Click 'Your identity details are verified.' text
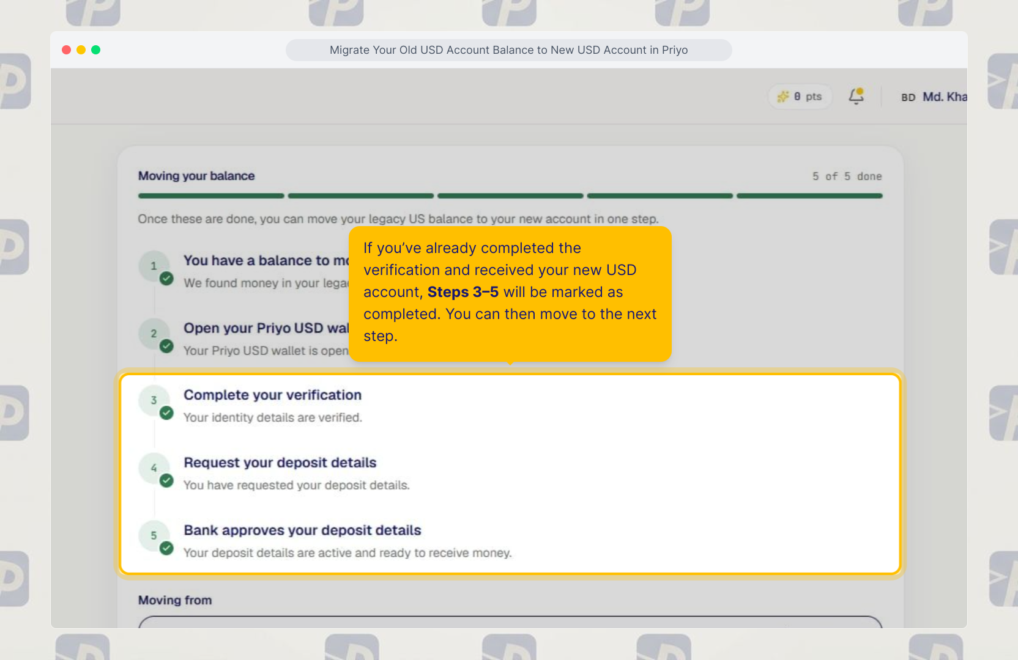Image resolution: width=1018 pixels, height=660 pixels. [273, 417]
